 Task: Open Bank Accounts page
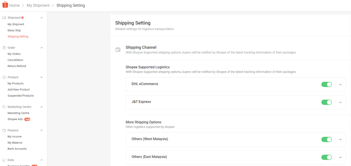(x=17, y=149)
